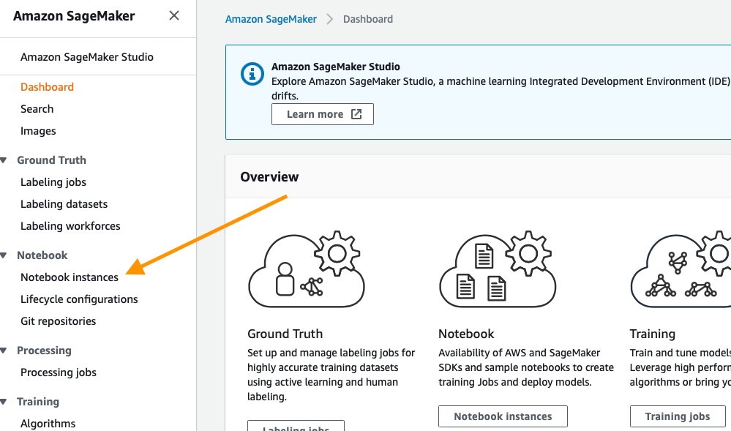The height and width of the screenshot is (431, 731).
Task: Collapse the Notebook section triangle
Action: click(x=4, y=255)
